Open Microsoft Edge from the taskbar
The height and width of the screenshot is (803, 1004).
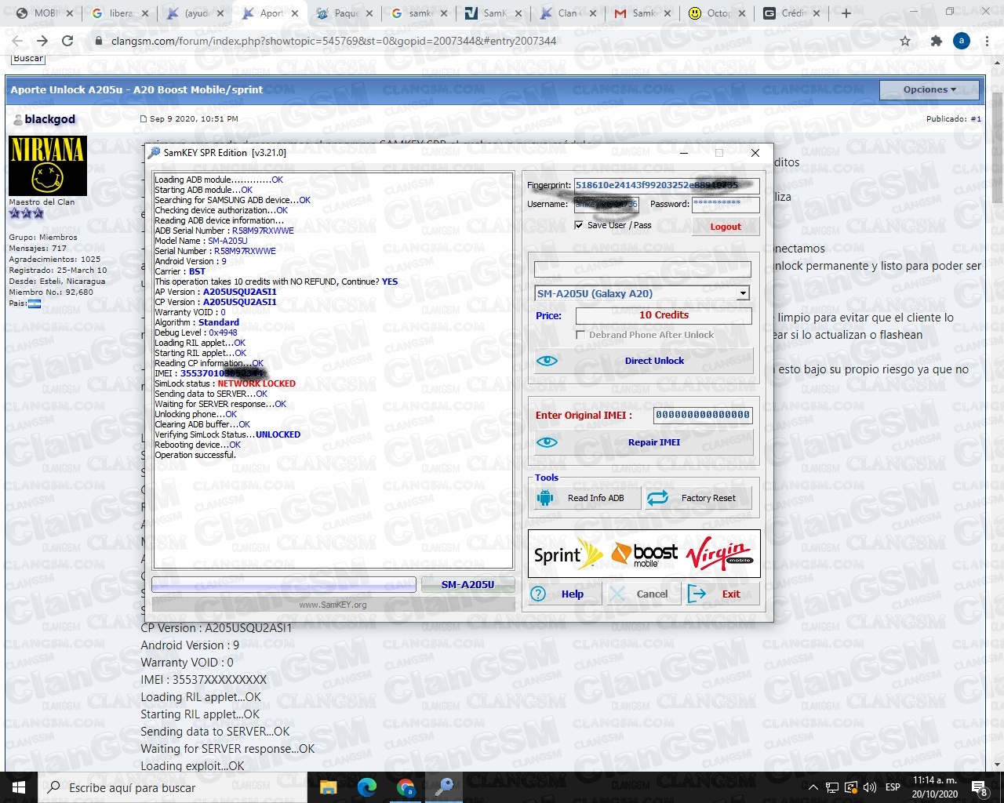[x=367, y=787]
